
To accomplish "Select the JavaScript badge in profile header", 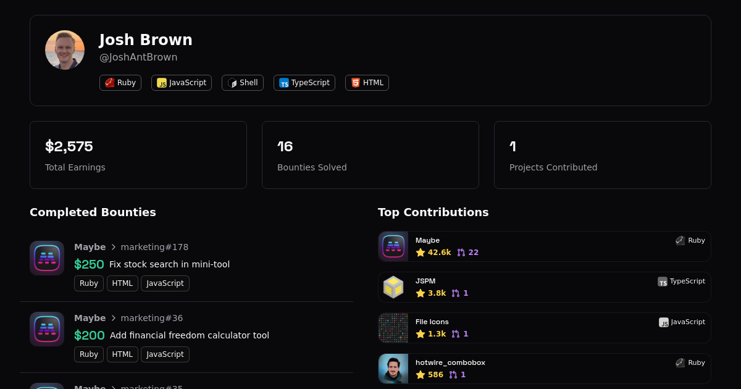I will [182, 83].
